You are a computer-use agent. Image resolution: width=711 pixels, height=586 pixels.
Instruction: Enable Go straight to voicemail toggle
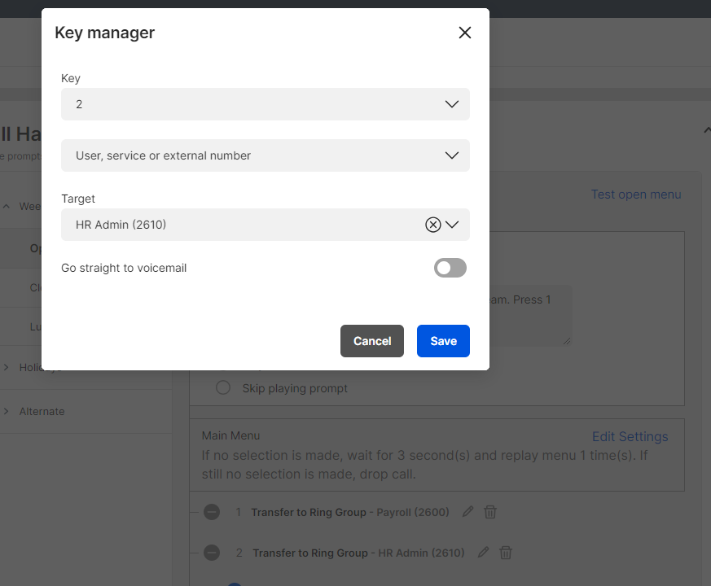[x=450, y=268]
